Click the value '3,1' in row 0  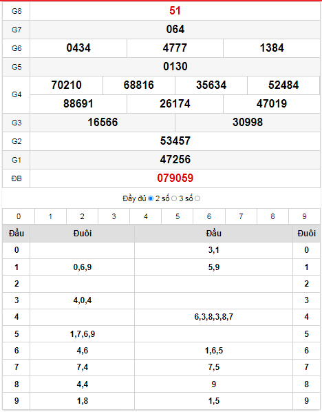point(213,250)
